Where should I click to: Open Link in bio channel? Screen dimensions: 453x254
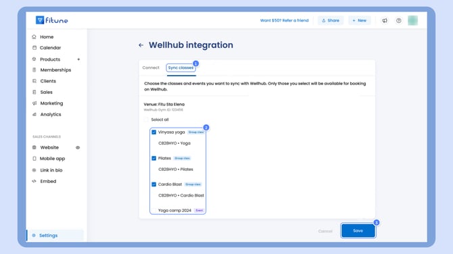click(x=51, y=170)
